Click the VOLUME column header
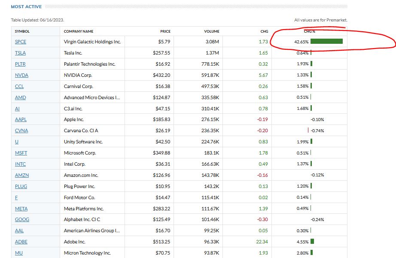The image size is (396, 258). pos(212,31)
